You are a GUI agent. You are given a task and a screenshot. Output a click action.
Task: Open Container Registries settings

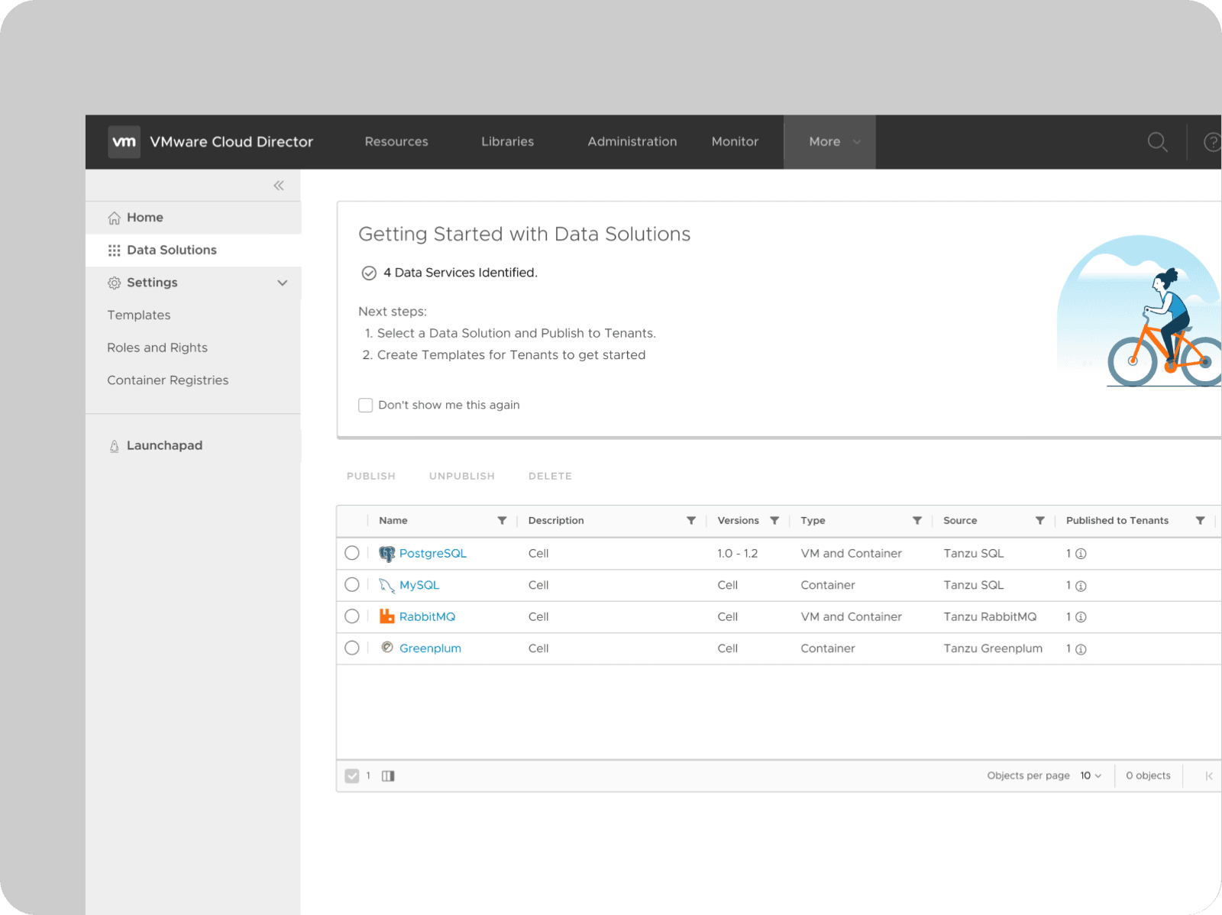click(168, 380)
